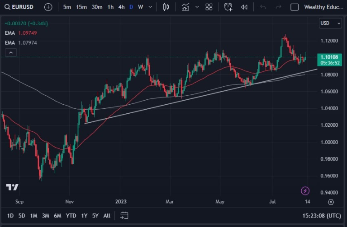Open chart settings gear on the price axis
The height and width of the screenshot is (227, 347).
[x=331, y=202]
